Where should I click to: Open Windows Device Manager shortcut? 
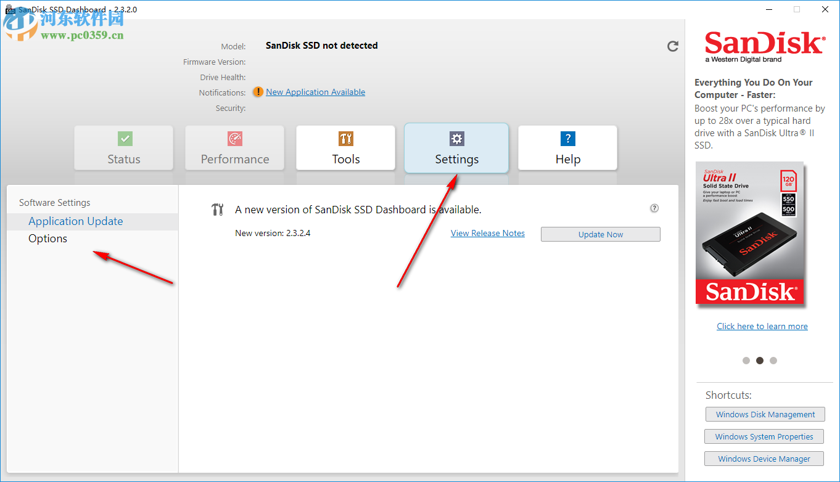764,459
